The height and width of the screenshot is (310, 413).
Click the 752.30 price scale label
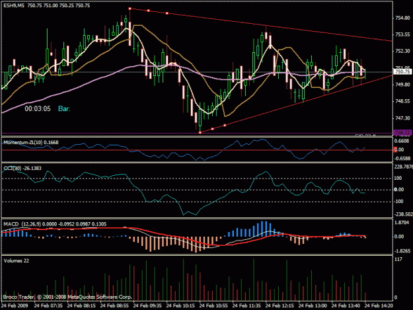tap(402, 51)
